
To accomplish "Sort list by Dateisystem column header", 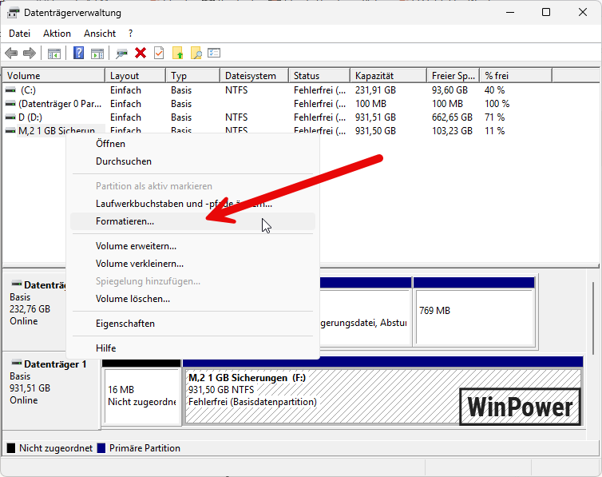I will (x=250, y=76).
